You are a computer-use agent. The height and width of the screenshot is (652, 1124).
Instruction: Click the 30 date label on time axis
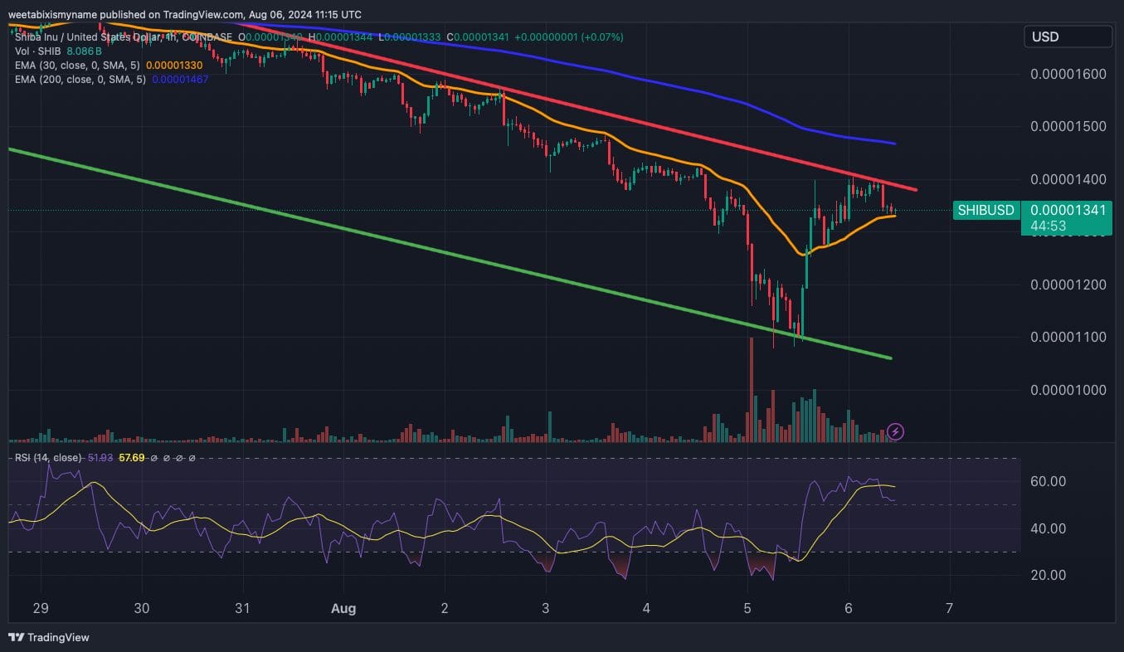[141, 608]
